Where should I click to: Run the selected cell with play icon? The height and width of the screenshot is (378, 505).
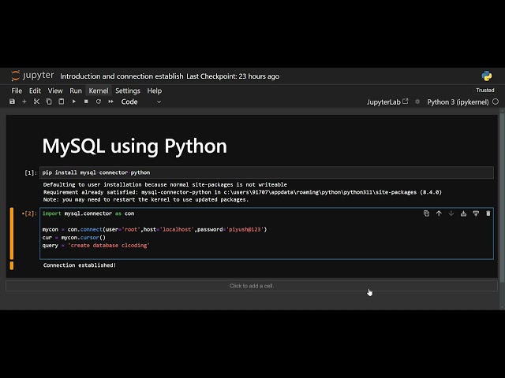(x=73, y=102)
